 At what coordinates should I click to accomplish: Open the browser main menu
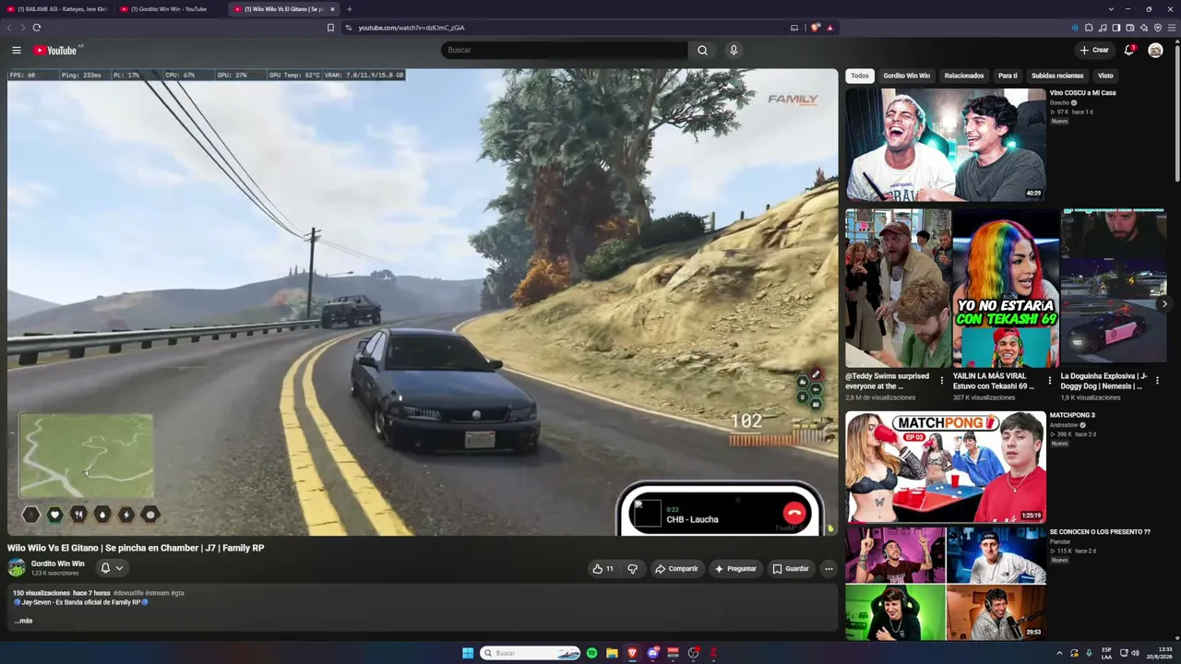coord(1171,28)
